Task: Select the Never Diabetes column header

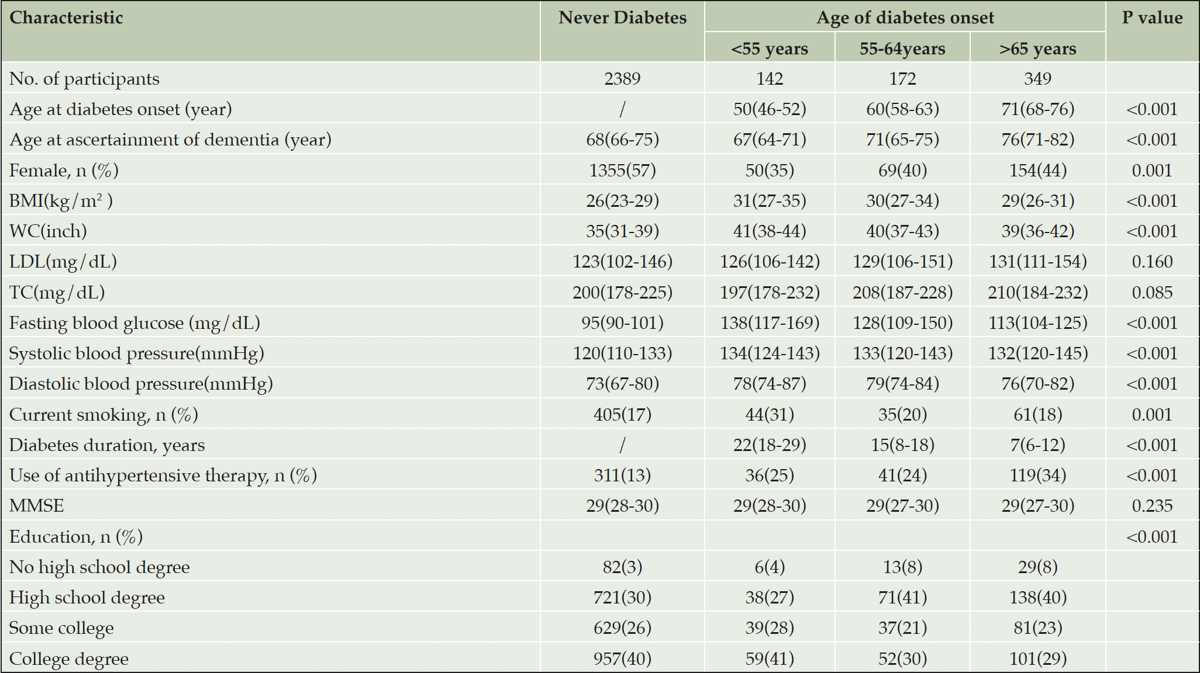Action: coord(622,18)
